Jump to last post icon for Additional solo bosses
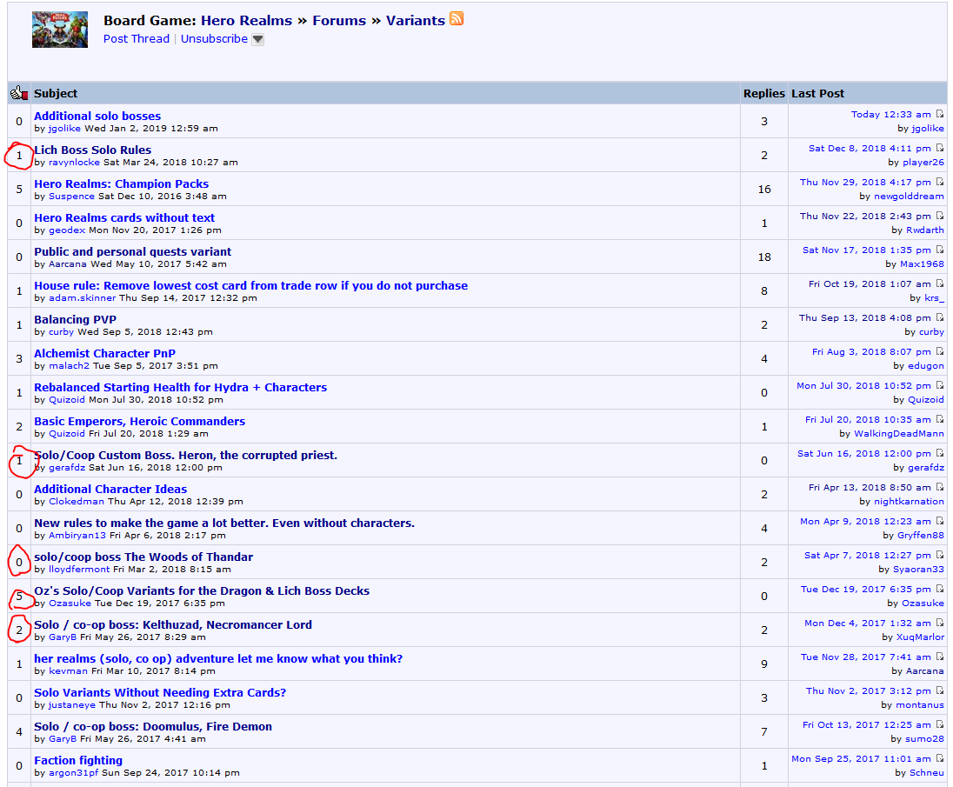 click(x=940, y=114)
